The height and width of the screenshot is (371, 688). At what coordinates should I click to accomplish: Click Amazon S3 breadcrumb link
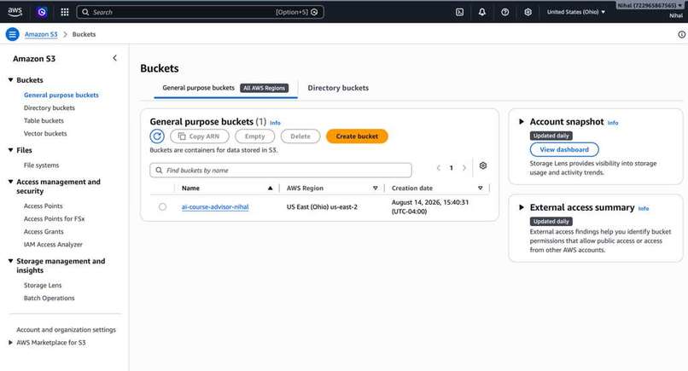pos(41,34)
